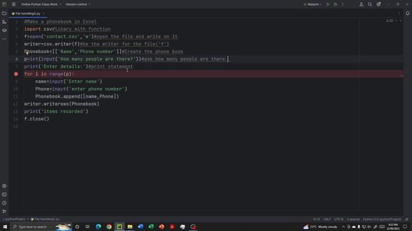412x231 pixels.
Task: Click the main menu hamburger icon
Action: point(14,4)
